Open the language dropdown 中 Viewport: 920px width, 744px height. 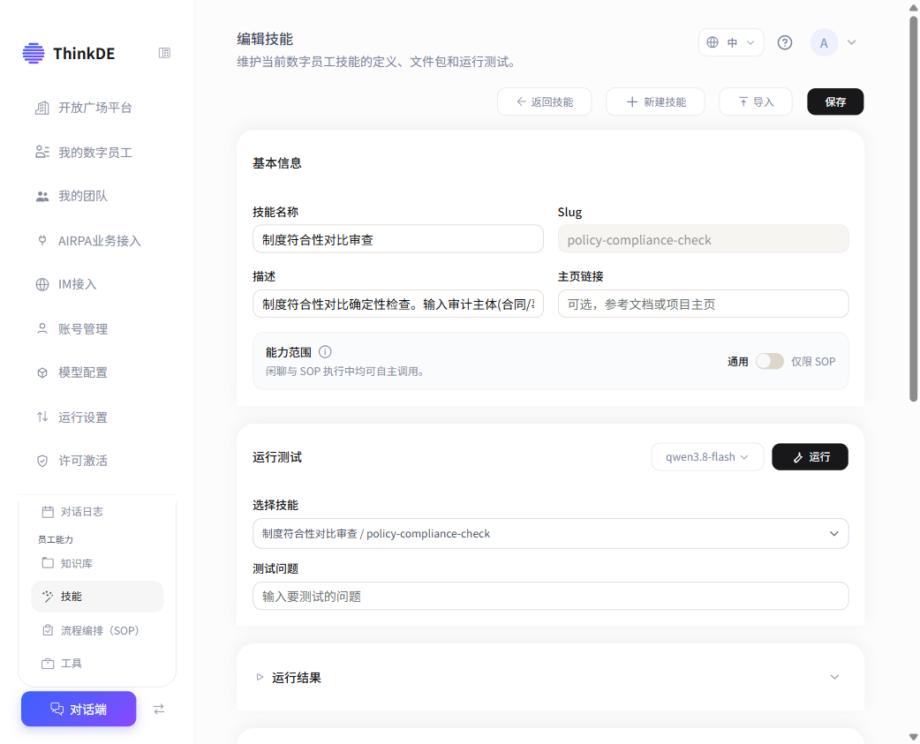(x=731, y=42)
